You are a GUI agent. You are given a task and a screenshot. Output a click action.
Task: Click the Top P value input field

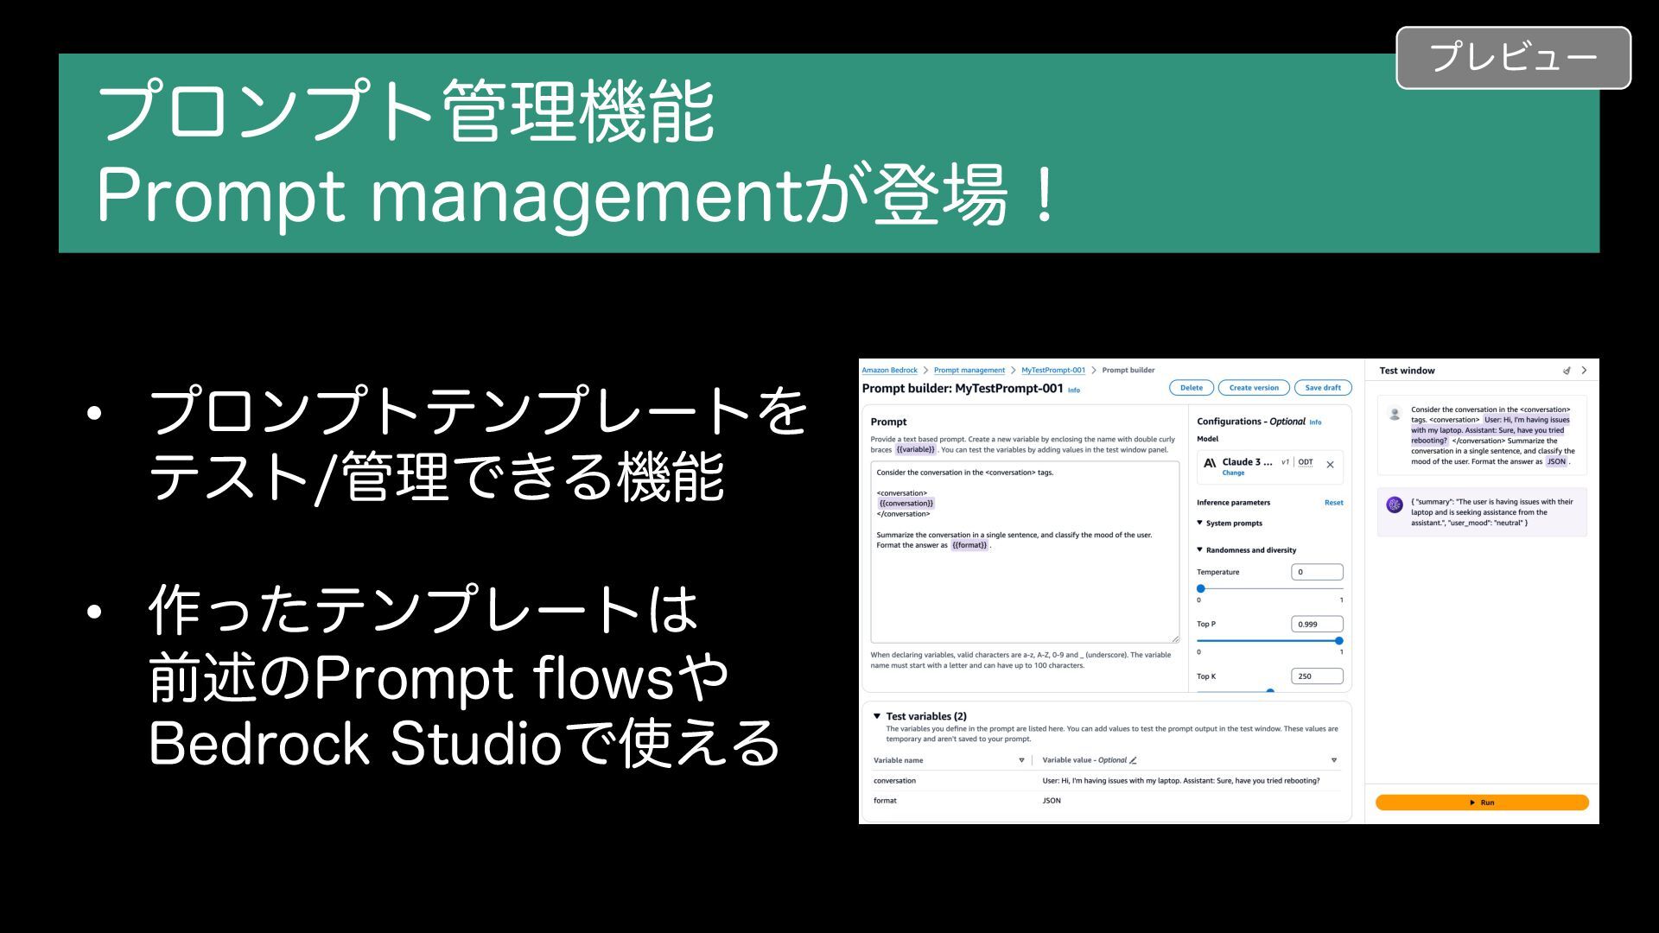click(x=1317, y=624)
